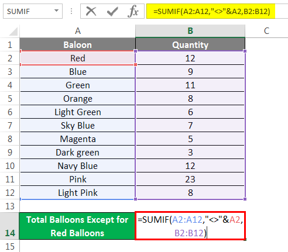The image size is (288, 252).
Task: Select the quantity 12 for Navy Blue
Action: tap(190, 165)
